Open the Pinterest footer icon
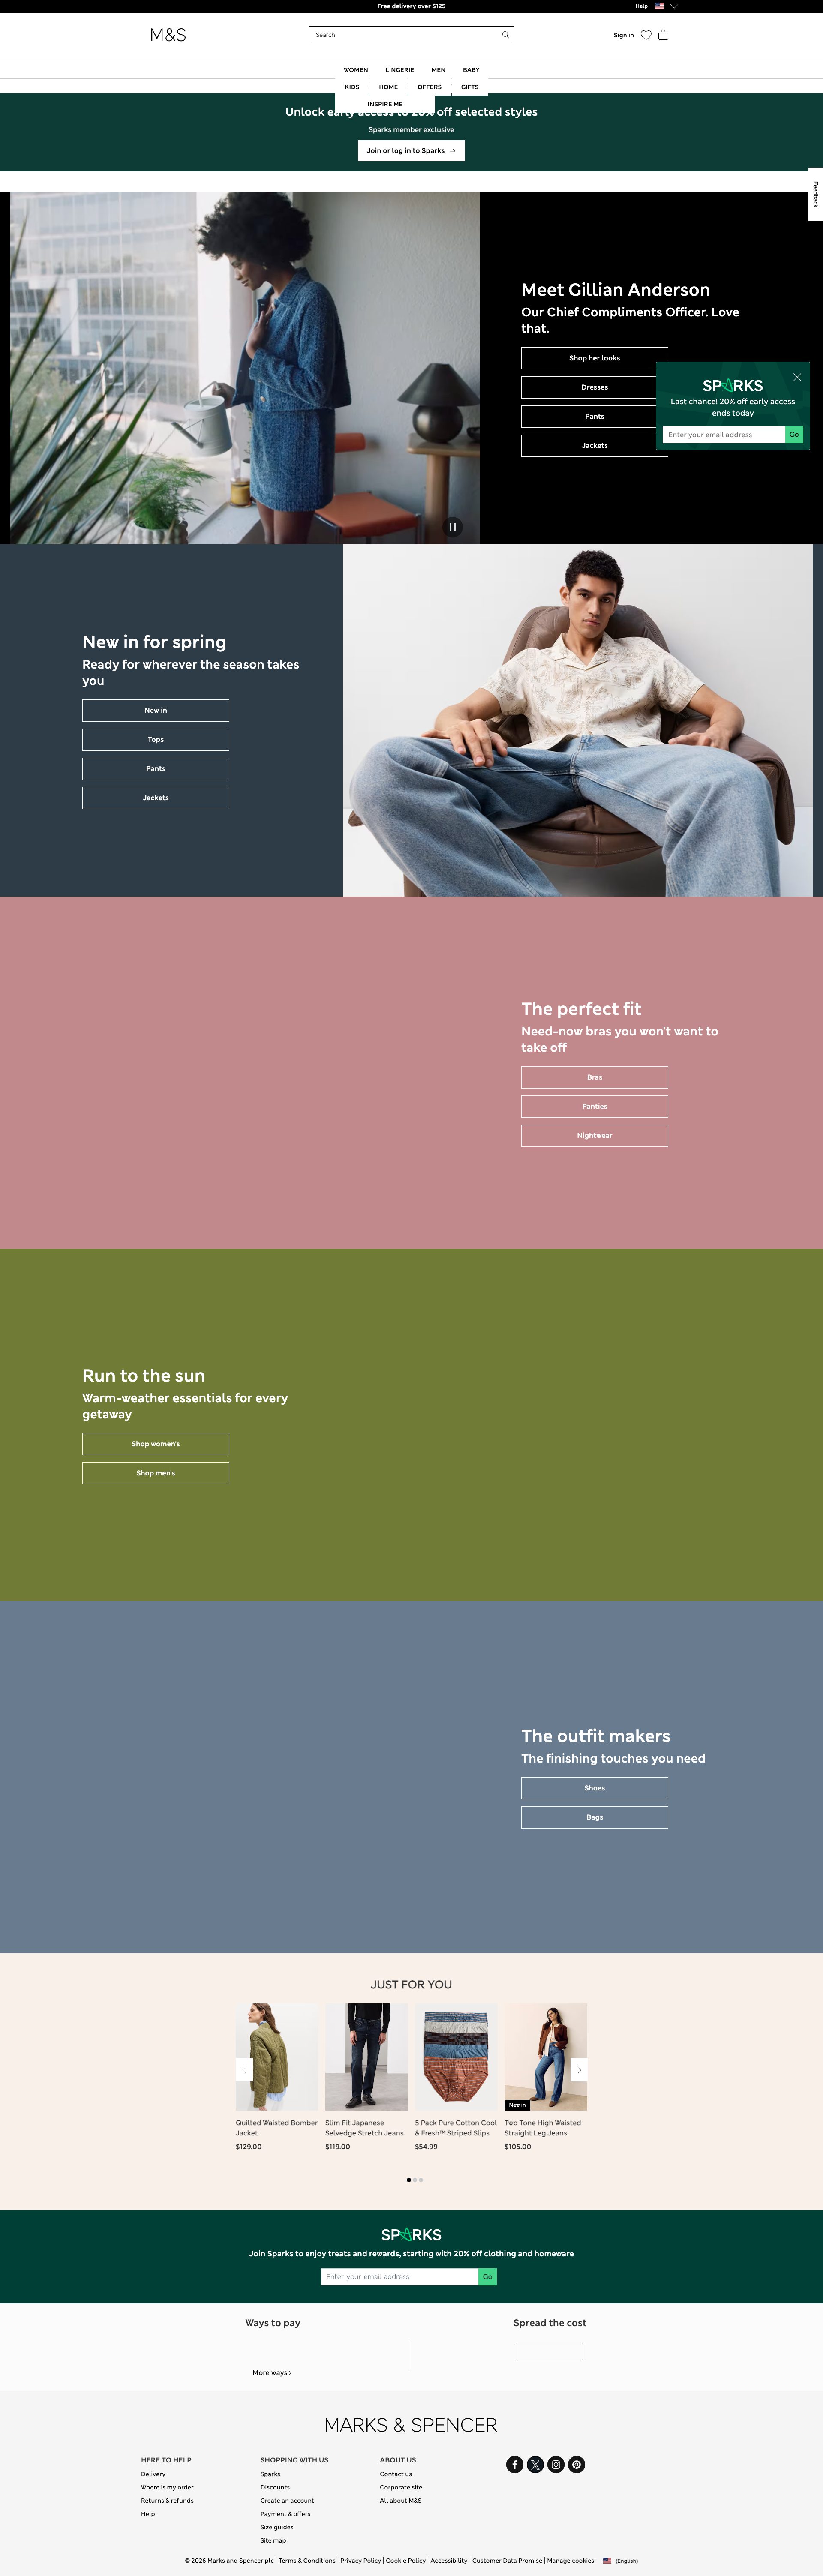This screenshot has height=2576, width=823. (577, 2464)
